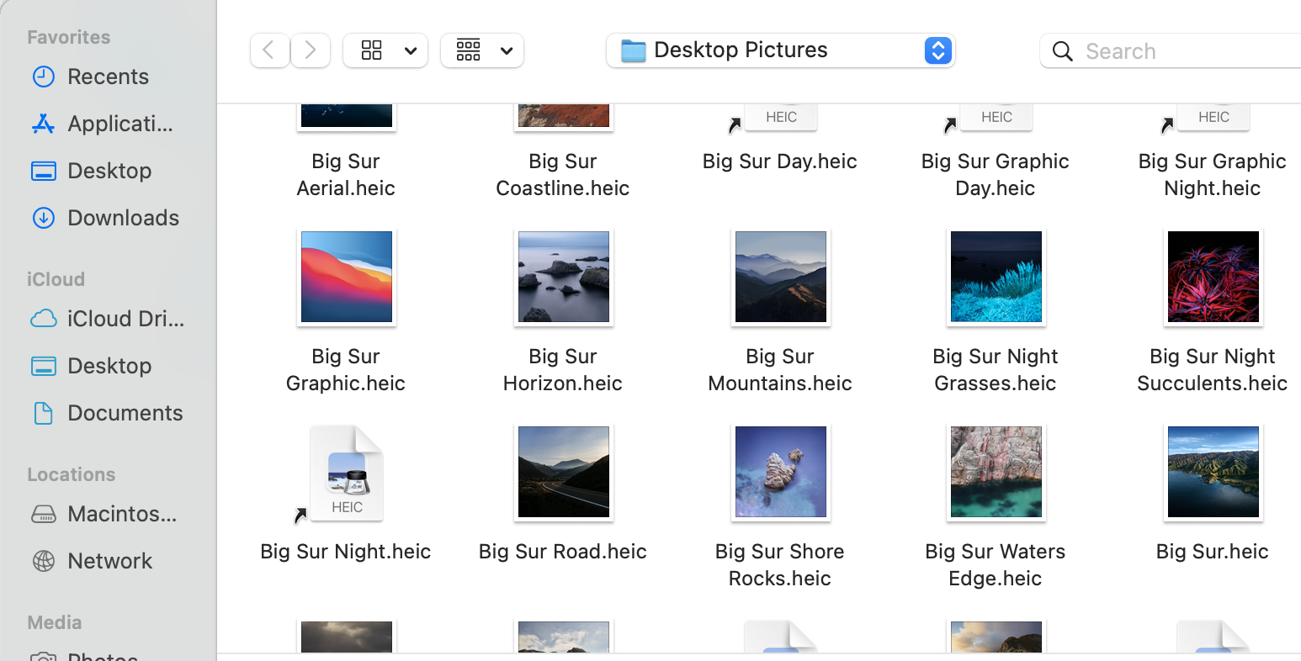
Task: Select Applications in the sidebar
Action: (x=119, y=124)
